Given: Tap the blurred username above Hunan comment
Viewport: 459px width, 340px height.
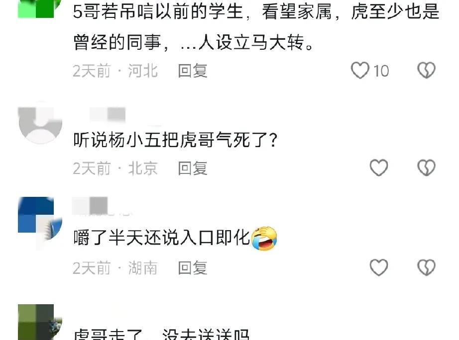Looking at the screenshot, I should [90, 205].
